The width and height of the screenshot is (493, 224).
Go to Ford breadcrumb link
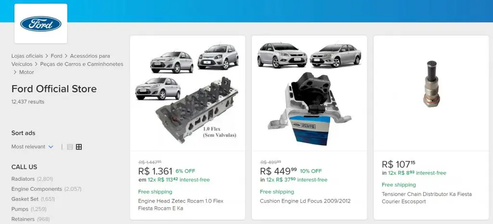click(x=57, y=56)
